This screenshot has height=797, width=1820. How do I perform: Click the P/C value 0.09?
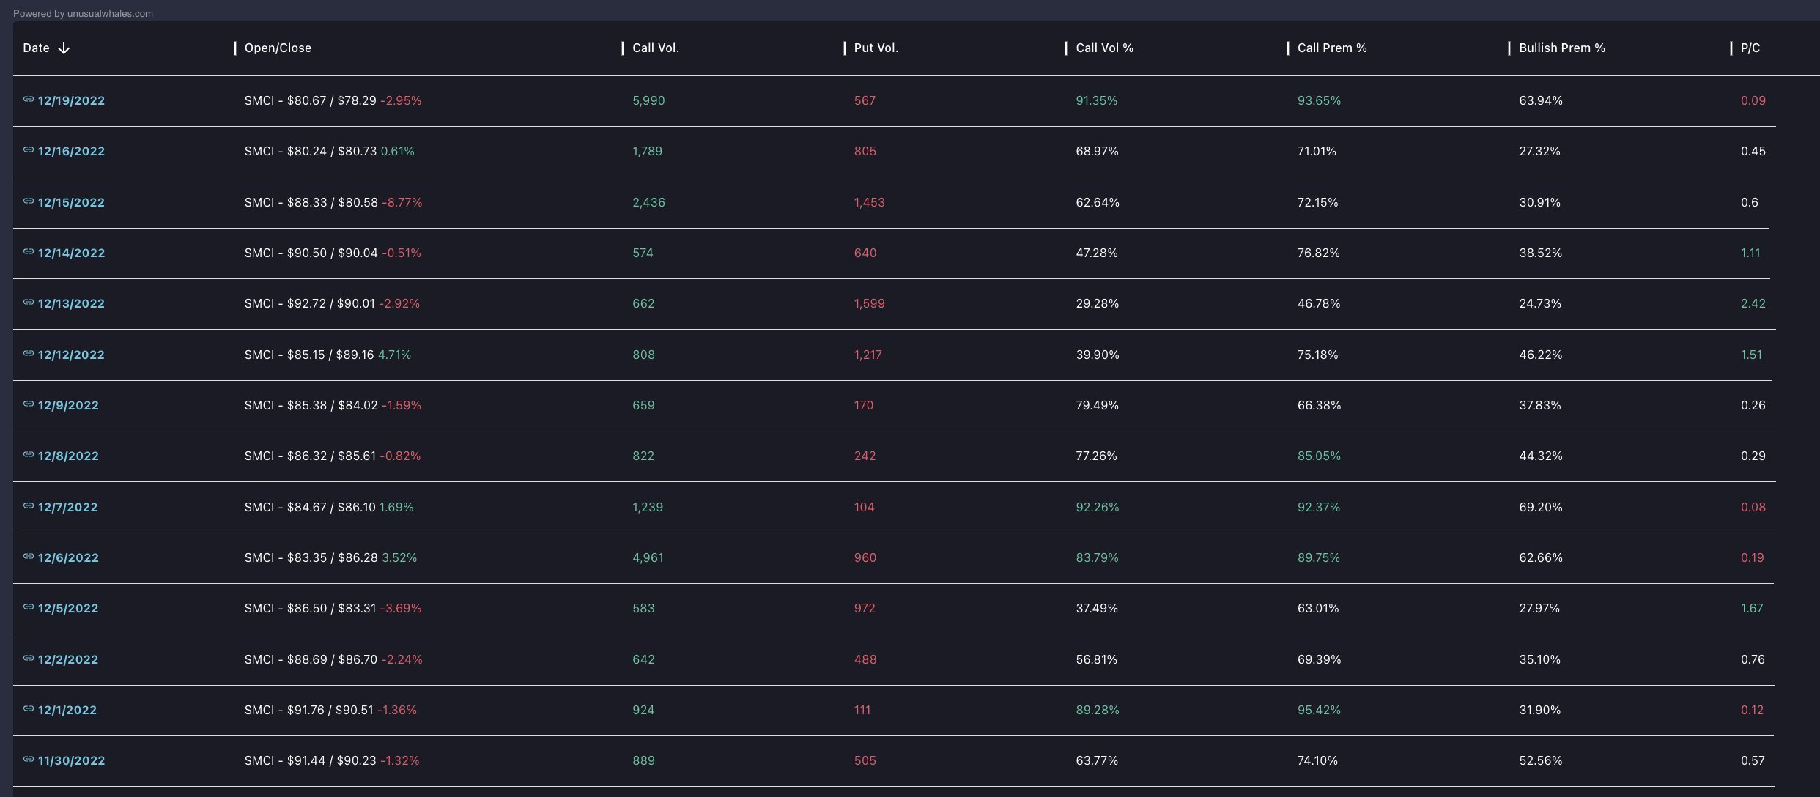[x=1753, y=100]
